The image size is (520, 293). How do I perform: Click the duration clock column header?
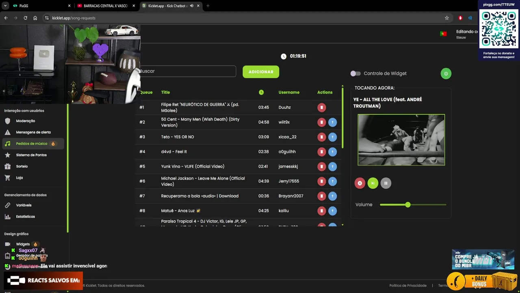click(261, 92)
